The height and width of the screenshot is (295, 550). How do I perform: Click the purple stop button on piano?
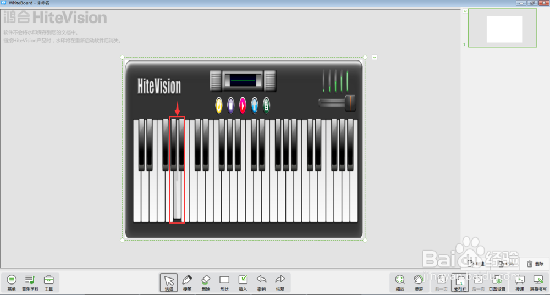pyautogui.click(x=230, y=105)
